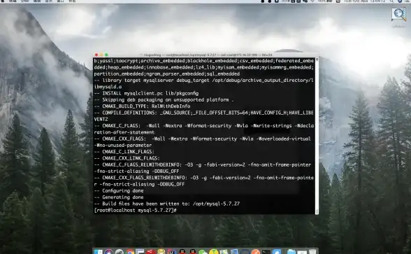Click the "ibmysqld.a" line

108,87
